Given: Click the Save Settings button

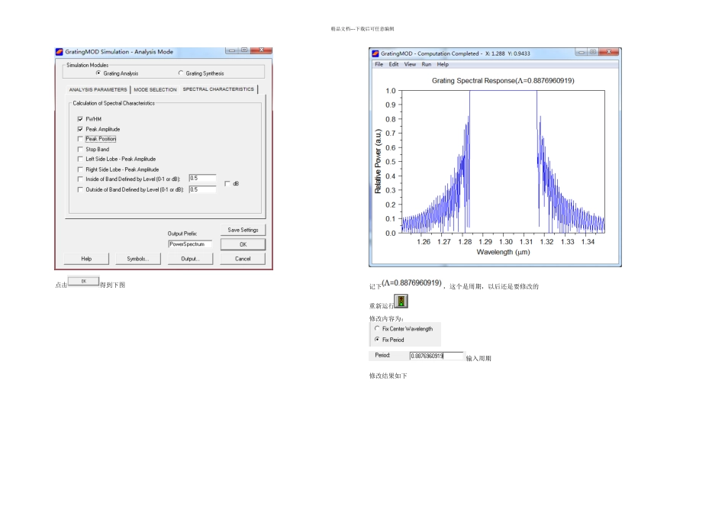Looking at the screenshot, I should coord(243,230).
